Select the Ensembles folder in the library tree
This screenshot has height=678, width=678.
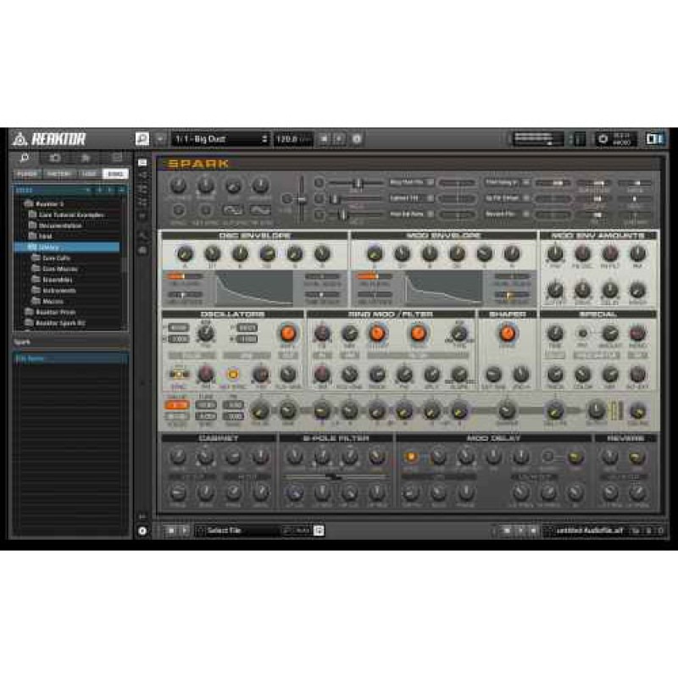58,280
